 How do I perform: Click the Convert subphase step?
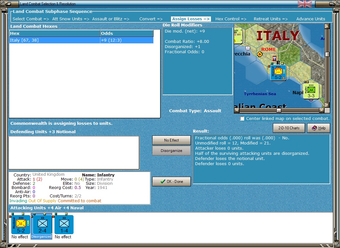pos(151,19)
